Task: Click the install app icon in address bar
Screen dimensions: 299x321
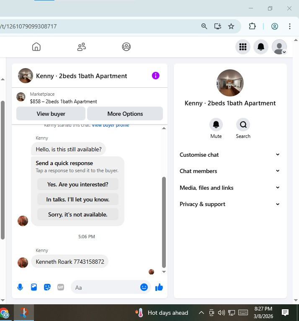Action: tap(218, 26)
